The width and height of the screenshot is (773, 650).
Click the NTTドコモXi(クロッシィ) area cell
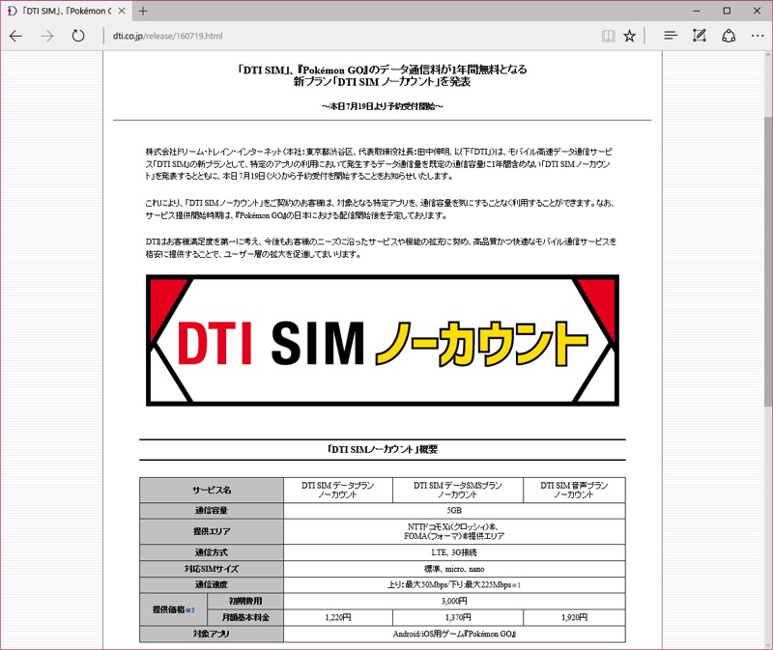[x=454, y=531]
